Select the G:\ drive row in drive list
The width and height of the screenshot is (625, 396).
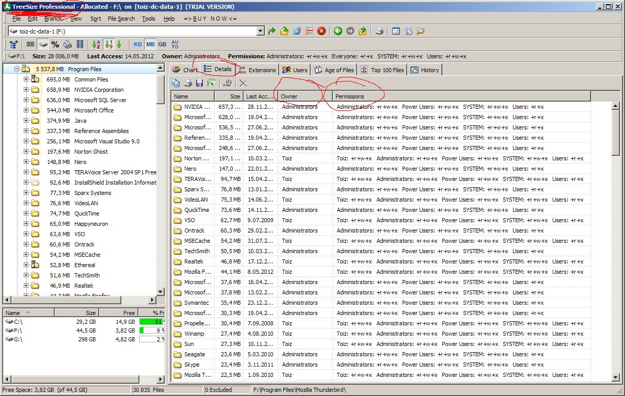pyautogui.click(x=84, y=339)
